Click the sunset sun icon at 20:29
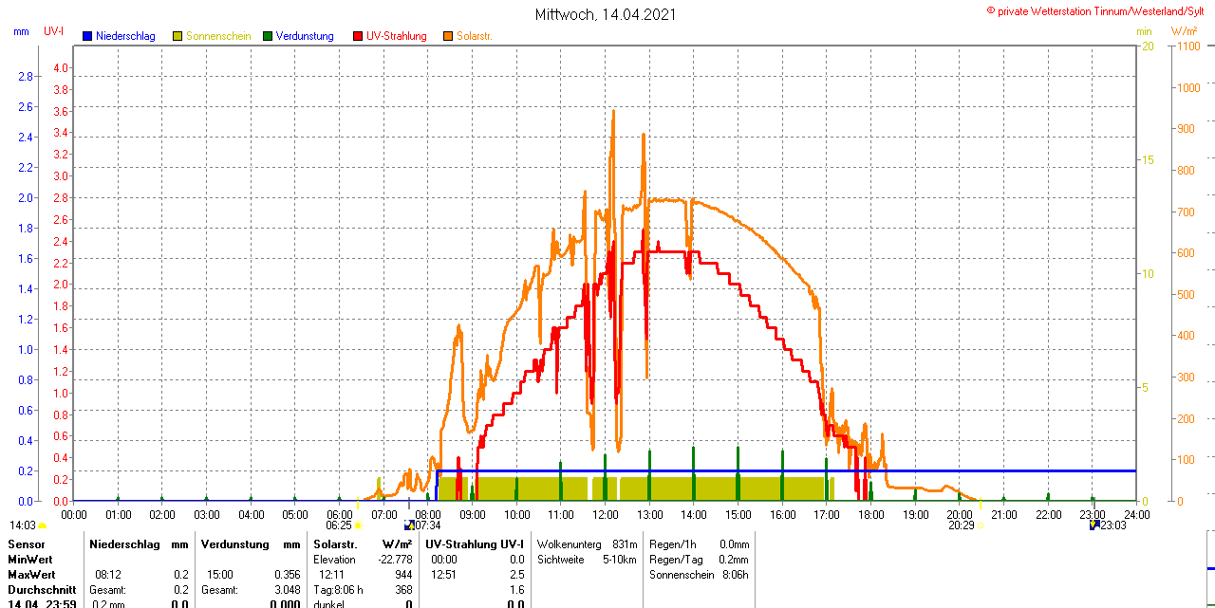Image resolution: width=1215 pixels, height=608 pixels. point(979,525)
